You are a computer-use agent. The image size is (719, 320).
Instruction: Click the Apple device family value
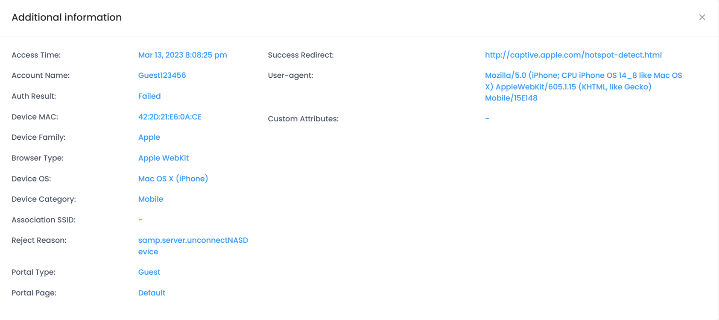tap(149, 138)
